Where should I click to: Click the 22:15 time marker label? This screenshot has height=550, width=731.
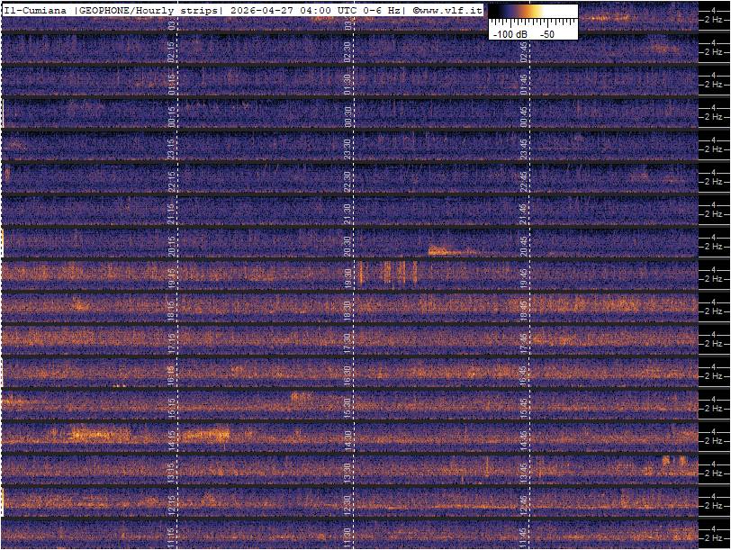click(171, 181)
